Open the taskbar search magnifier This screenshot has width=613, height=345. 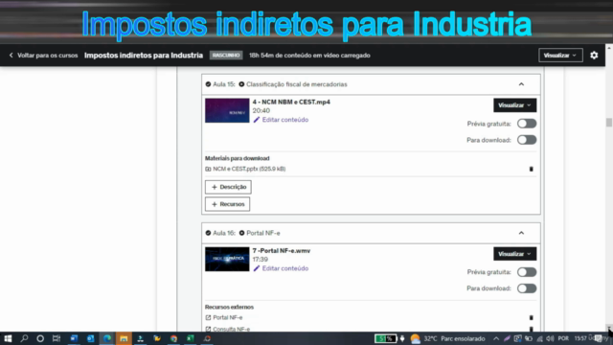(24, 338)
